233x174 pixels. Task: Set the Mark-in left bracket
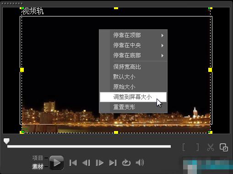184,147
